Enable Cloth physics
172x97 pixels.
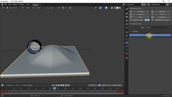tap(139, 17)
